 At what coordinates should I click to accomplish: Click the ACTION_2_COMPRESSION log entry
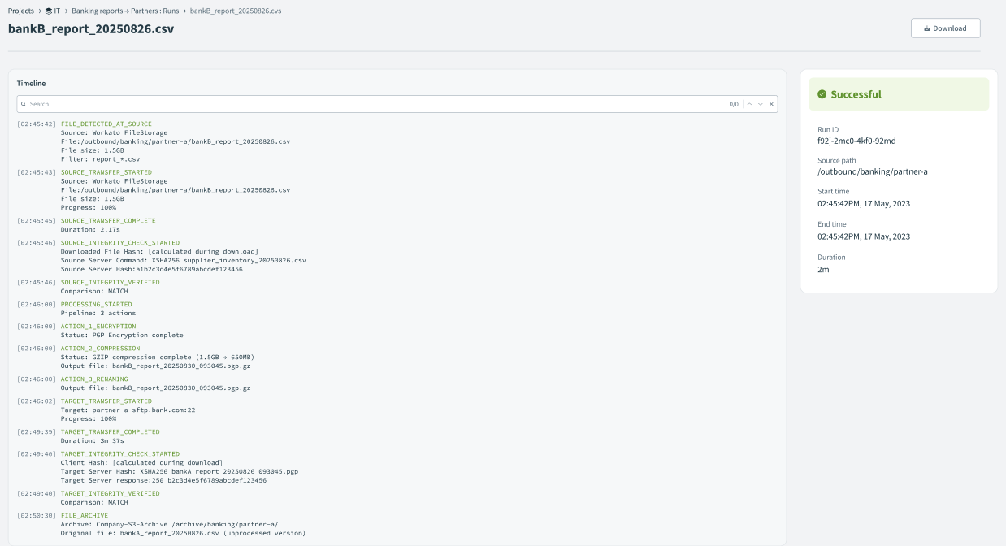[x=100, y=349]
